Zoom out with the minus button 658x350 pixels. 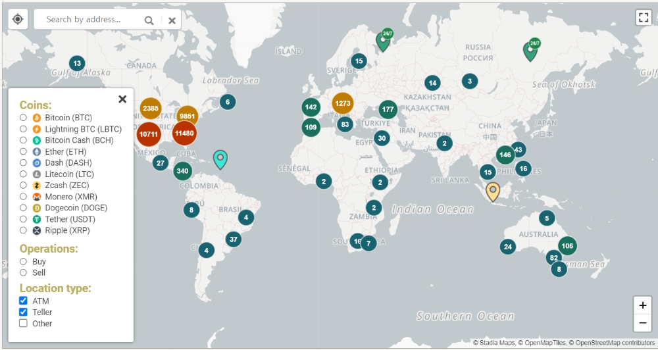(x=642, y=323)
